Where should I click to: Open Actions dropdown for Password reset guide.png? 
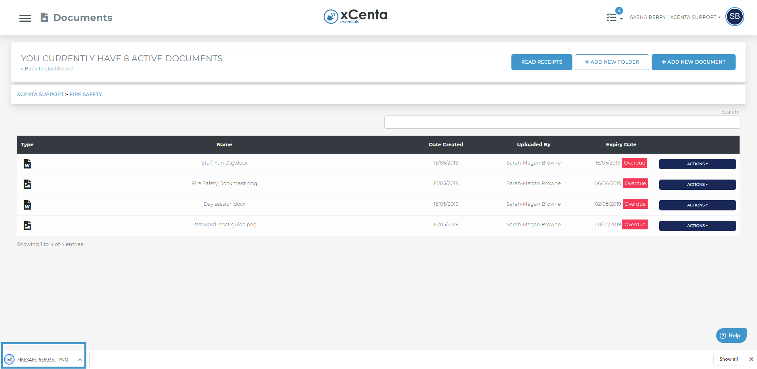(697, 226)
